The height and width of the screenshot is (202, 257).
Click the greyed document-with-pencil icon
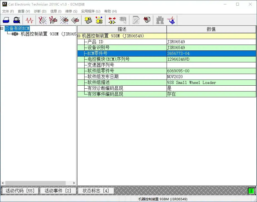[x=136, y=20]
